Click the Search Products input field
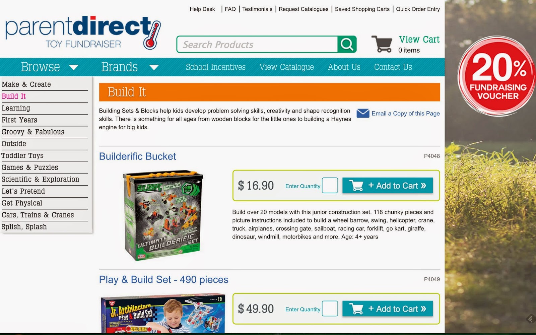 tap(257, 44)
